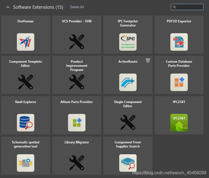Image resolution: width=209 pixels, height=178 pixels.
Task: Click the VCS Provider - SVN tools icon
Action: 77,42
